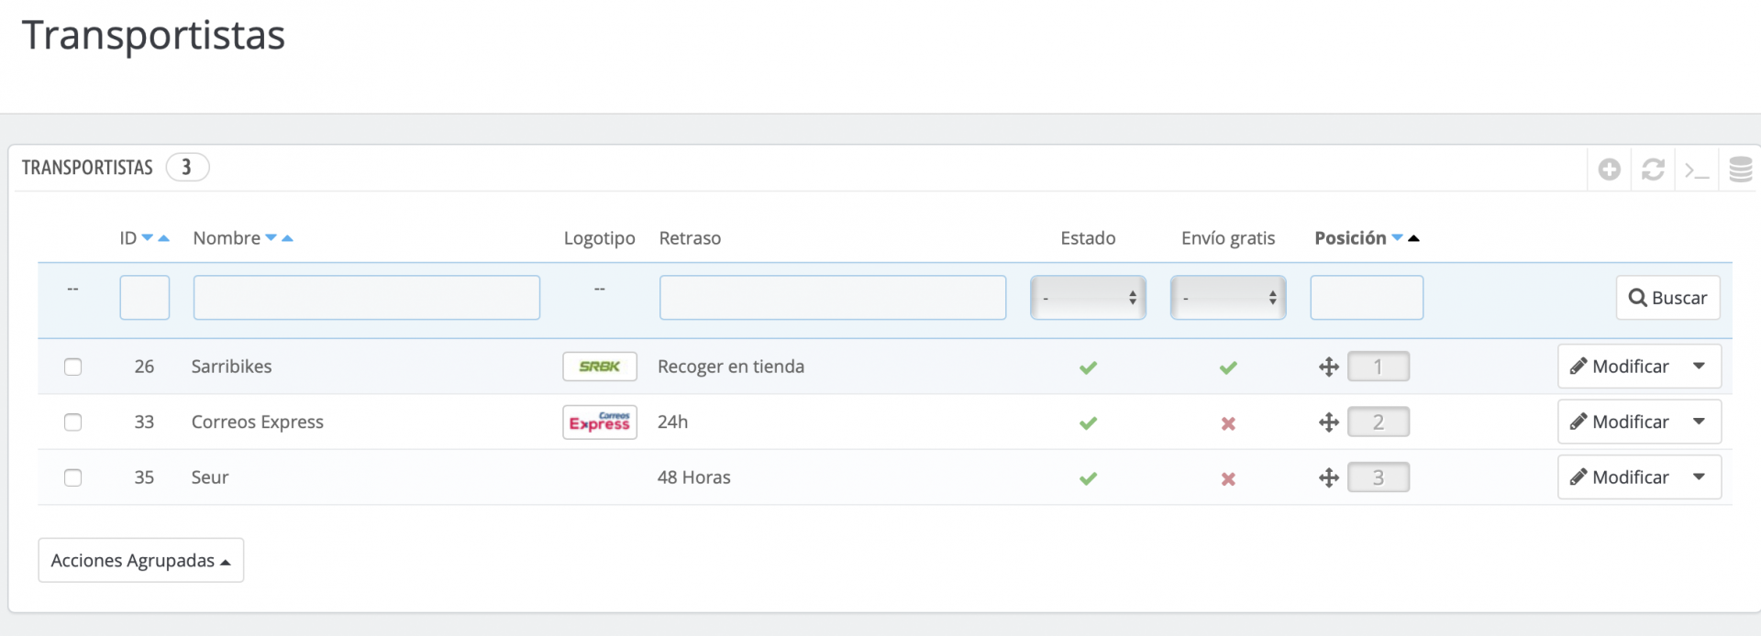Click the Buscar search button
The width and height of the screenshot is (1761, 636).
(x=1667, y=298)
